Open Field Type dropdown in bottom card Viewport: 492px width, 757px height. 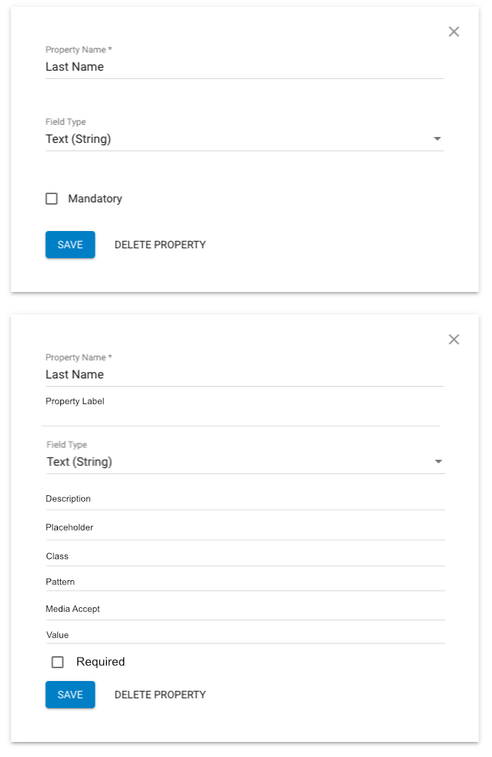245,462
